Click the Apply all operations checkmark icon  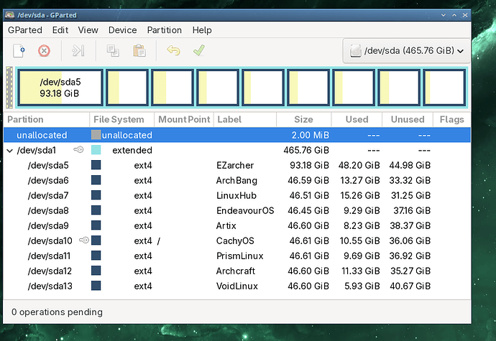199,50
